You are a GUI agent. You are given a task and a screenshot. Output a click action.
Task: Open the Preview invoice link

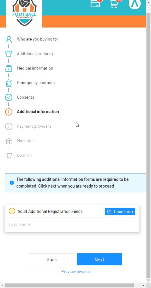click(75, 271)
